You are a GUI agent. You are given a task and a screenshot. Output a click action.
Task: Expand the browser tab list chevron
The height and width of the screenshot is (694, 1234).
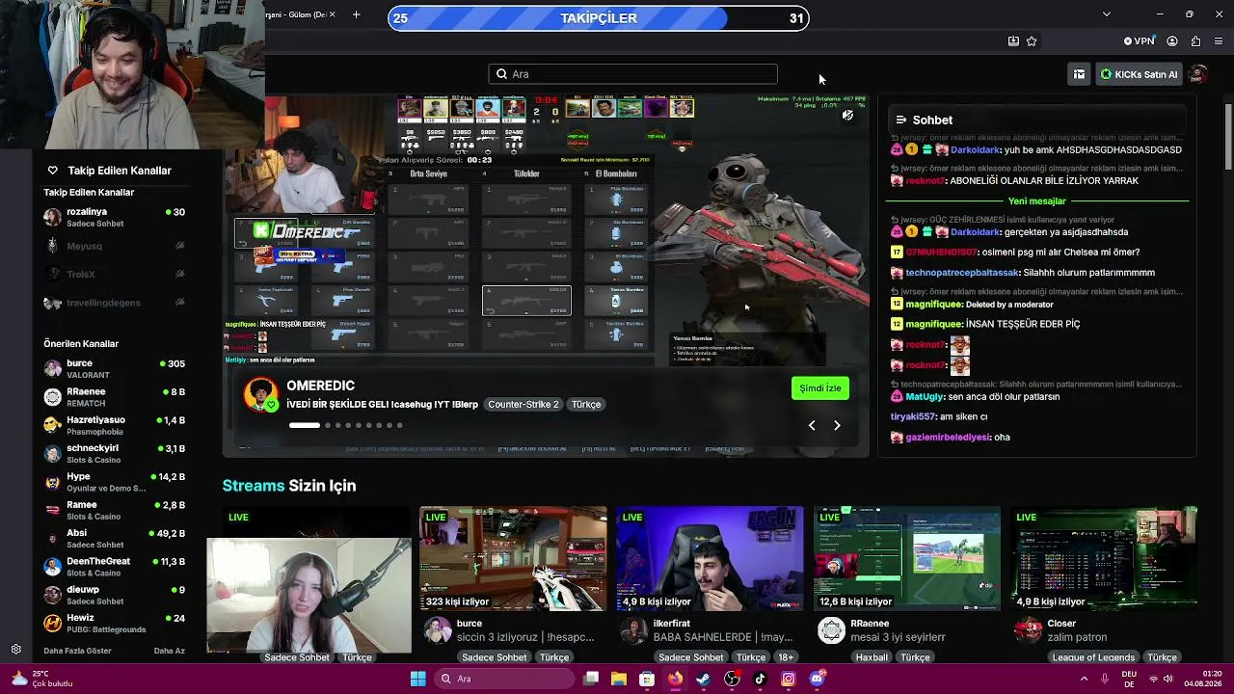1106,14
